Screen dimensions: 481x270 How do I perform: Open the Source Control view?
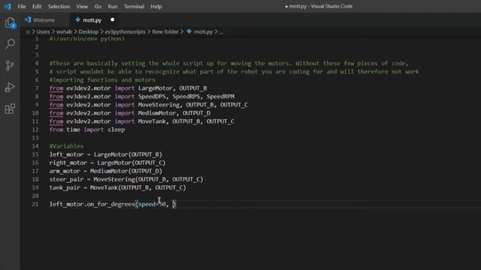click(x=10, y=65)
